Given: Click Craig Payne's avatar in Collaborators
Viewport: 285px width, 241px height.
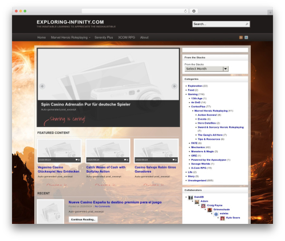Looking at the screenshot, I should pyautogui.click(x=203, y=206).
